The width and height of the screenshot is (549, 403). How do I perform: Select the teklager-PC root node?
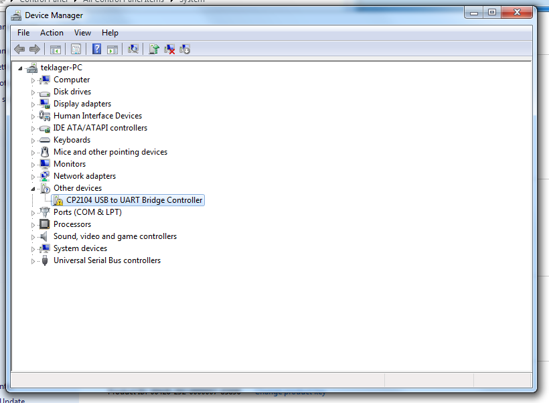click(59, 67)
